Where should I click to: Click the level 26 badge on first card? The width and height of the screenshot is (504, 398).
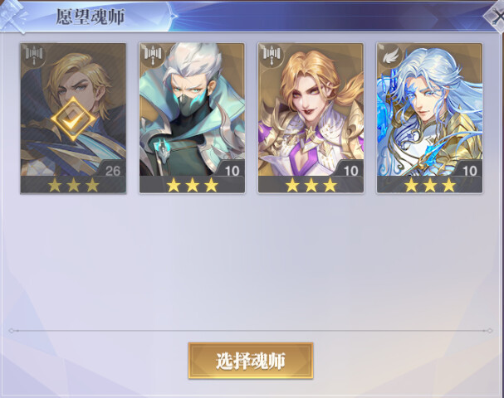click(x=112, y=171)
